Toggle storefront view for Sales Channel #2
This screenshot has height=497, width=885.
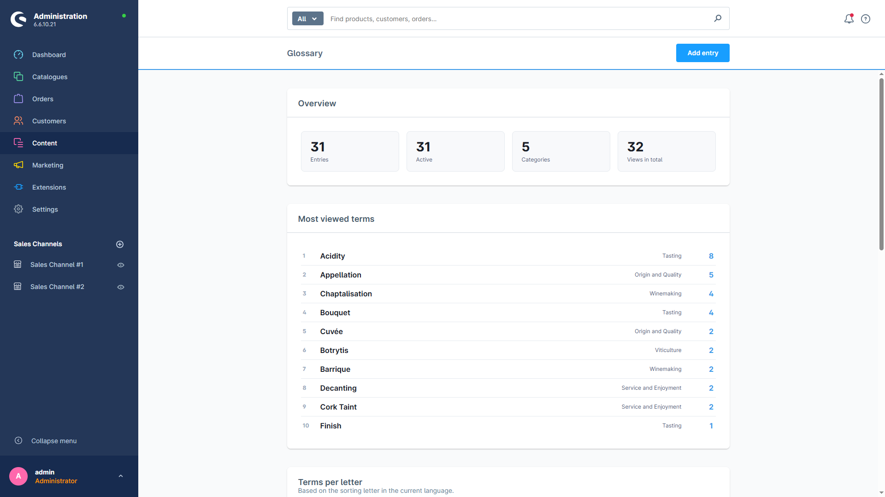click(121, 287)
